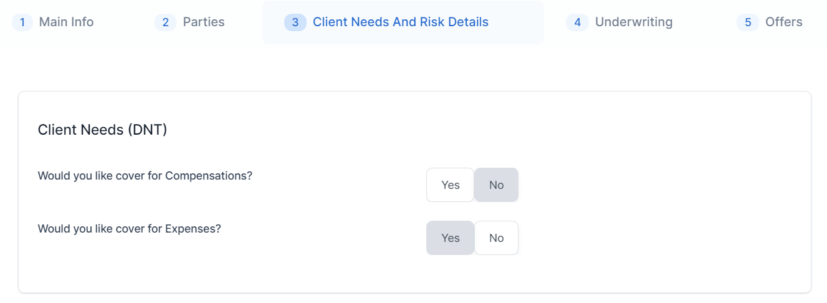Click the Client Needs (DNT) heading
This screenshot has height=303, width=827.
pyautogui.click(x=103, y=130)
